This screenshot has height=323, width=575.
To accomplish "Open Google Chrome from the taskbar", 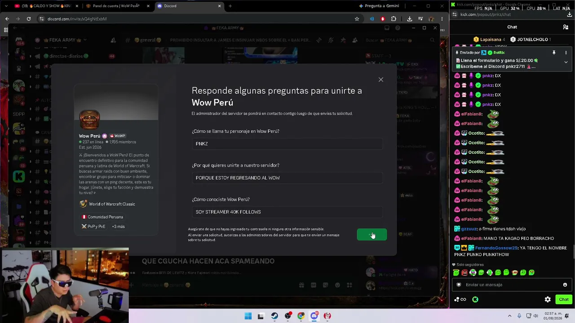I will coord(301,316).
